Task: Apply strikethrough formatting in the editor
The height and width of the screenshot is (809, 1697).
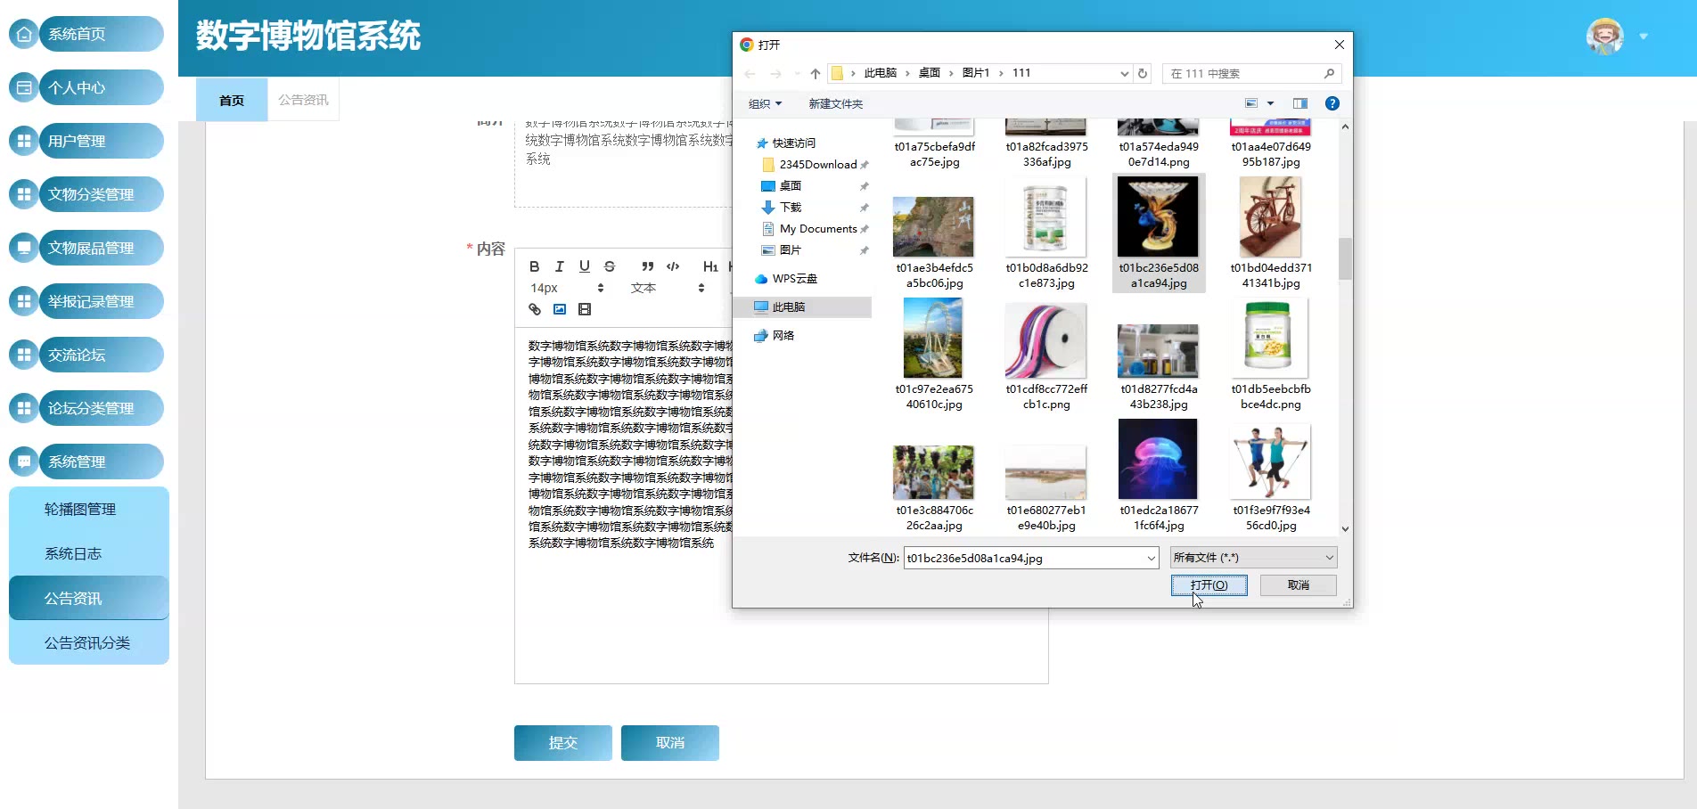Action: 609,266
